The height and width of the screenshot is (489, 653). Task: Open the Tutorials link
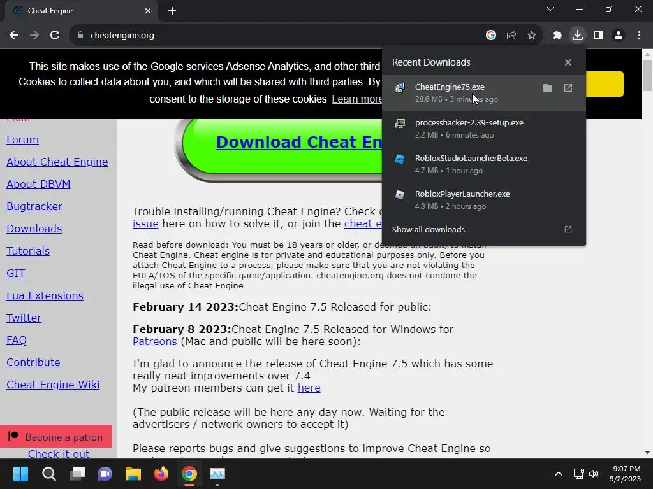[x=28, y=251]
